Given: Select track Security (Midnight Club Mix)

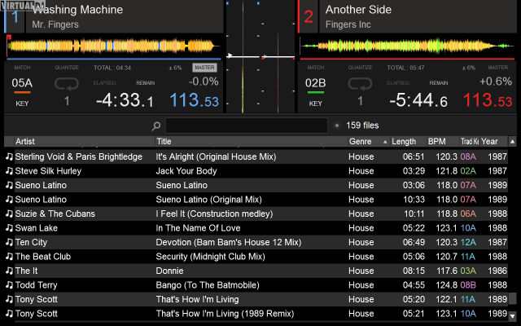Looking at the screenshot, I should 211,257.
